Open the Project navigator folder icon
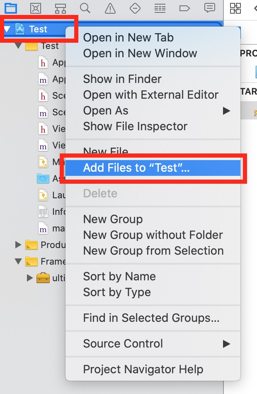This screenshot has width=257, height=394. (11, 8)
